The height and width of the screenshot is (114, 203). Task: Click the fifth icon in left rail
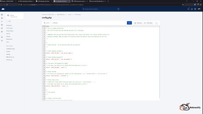tap(2, 28)
